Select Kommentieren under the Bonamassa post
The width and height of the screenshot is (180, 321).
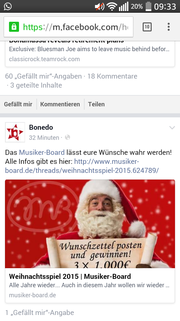60,104
